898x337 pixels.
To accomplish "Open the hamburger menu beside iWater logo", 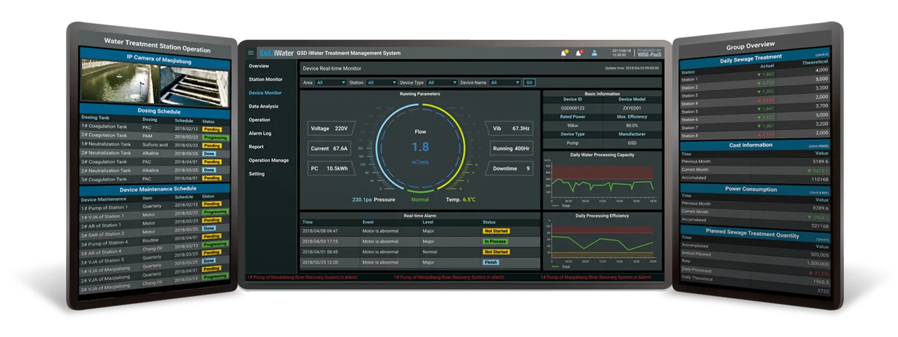I will (251, 53).
